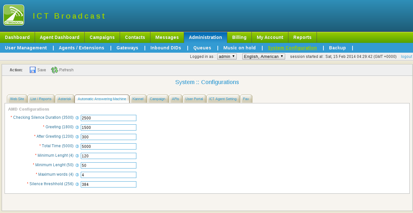The height and width of the screenshot is (213, 413).
Task: Open the Agent Dashboard menu
Action: 60,37
